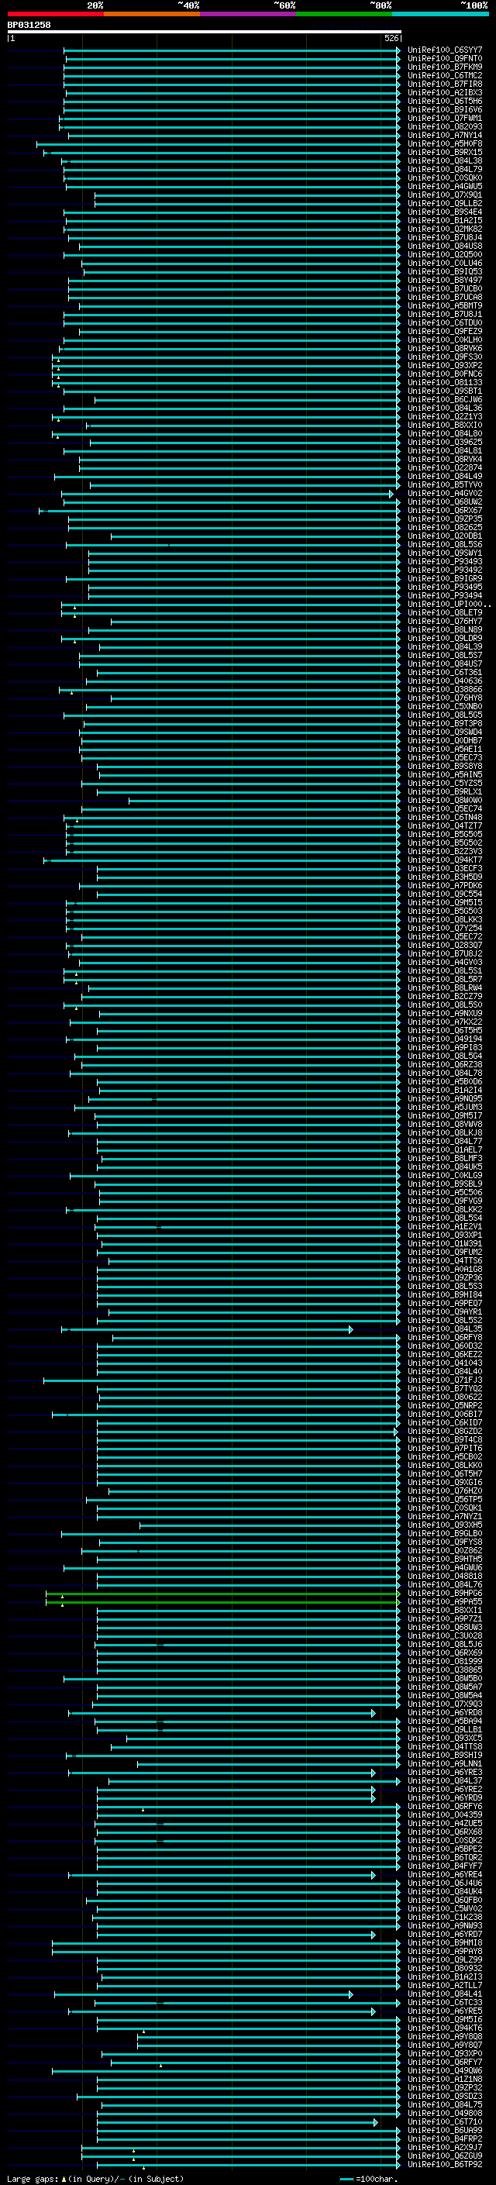
Task: Select hit label UniRef100_A5C506
Action: (444, 1193)
